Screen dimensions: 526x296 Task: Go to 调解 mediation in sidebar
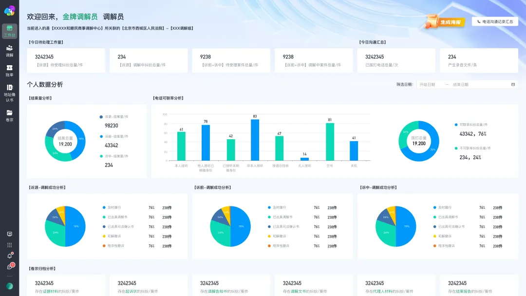coord(9,51)
